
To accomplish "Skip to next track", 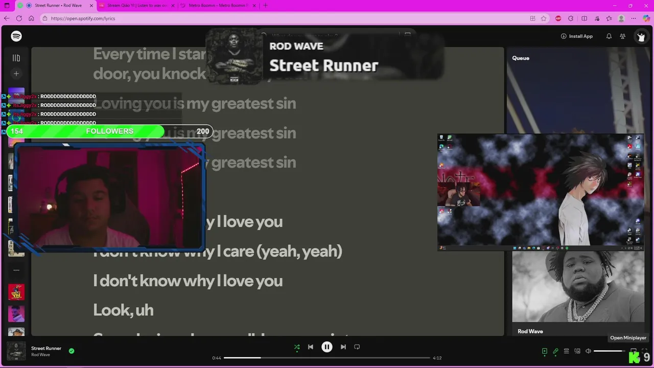I will point(343,347).
